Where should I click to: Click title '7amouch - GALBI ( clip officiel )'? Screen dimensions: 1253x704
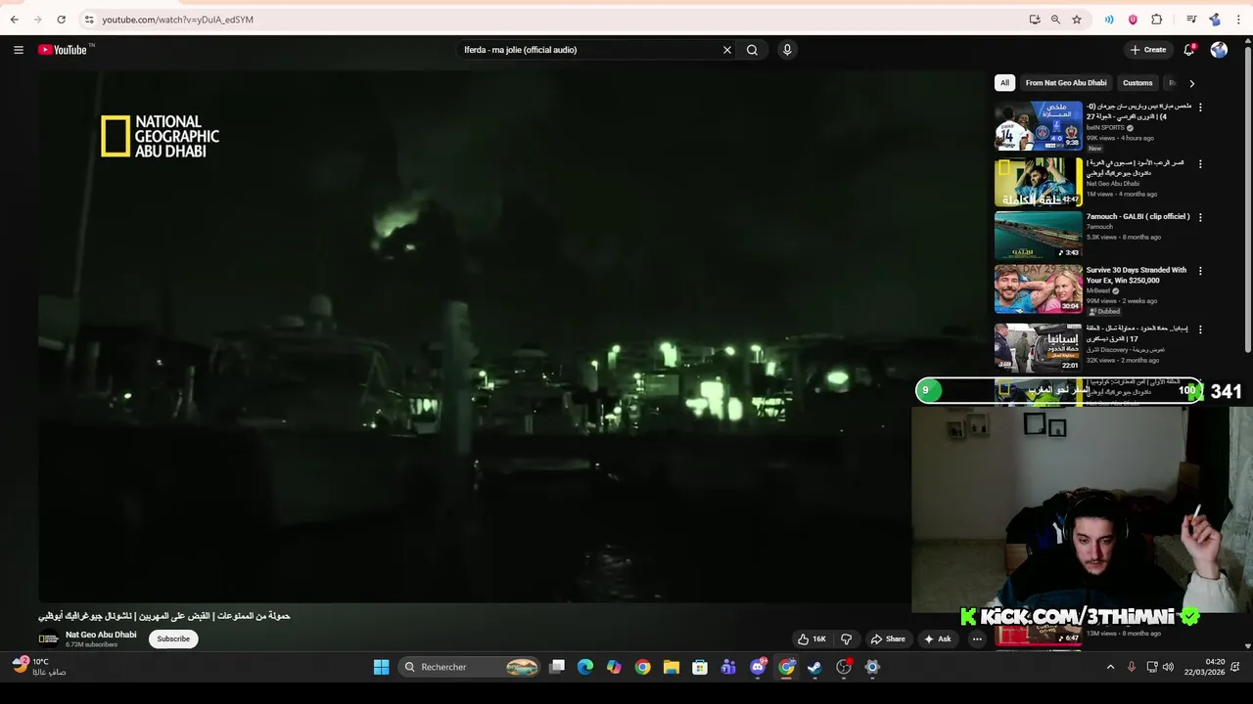[x=1137, y=217]
